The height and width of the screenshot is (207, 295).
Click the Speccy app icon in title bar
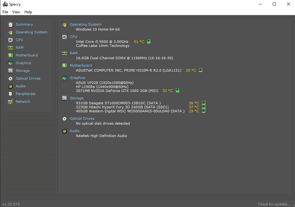point(5,4)
